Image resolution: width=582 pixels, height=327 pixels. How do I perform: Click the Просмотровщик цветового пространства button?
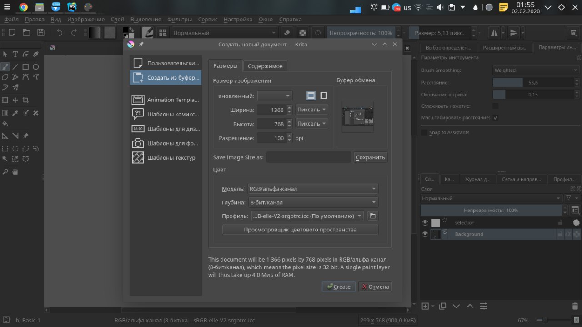(x=300, y=230)
